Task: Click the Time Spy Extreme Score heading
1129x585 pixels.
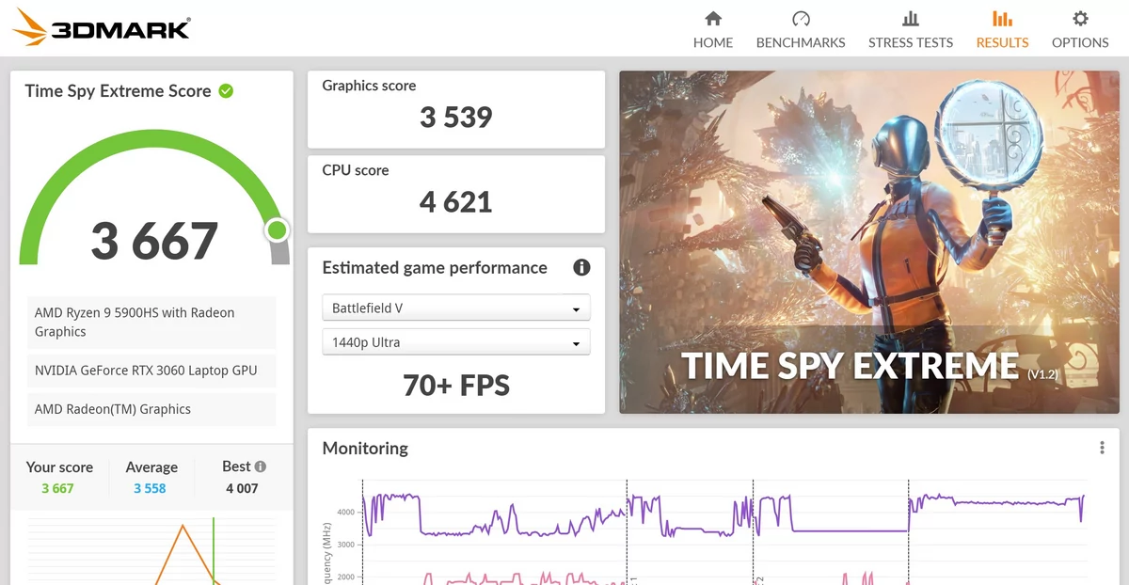Action: point(118,91)
